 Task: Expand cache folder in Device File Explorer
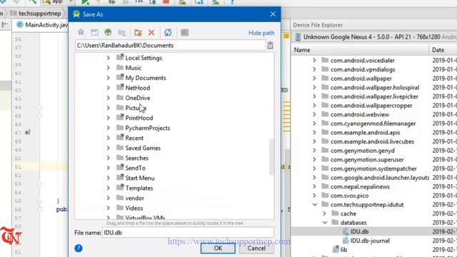click(x=325, y=213)
